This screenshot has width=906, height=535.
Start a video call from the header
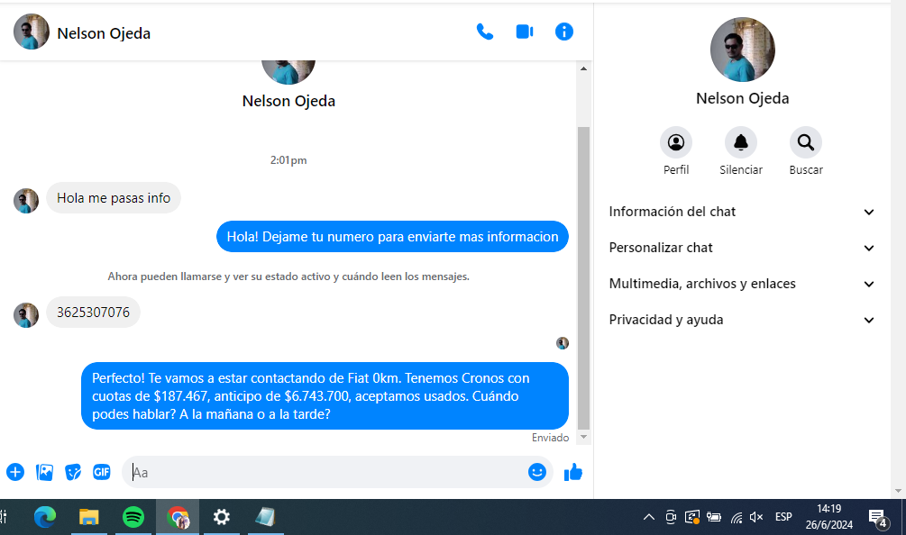[x=525, y=32]
